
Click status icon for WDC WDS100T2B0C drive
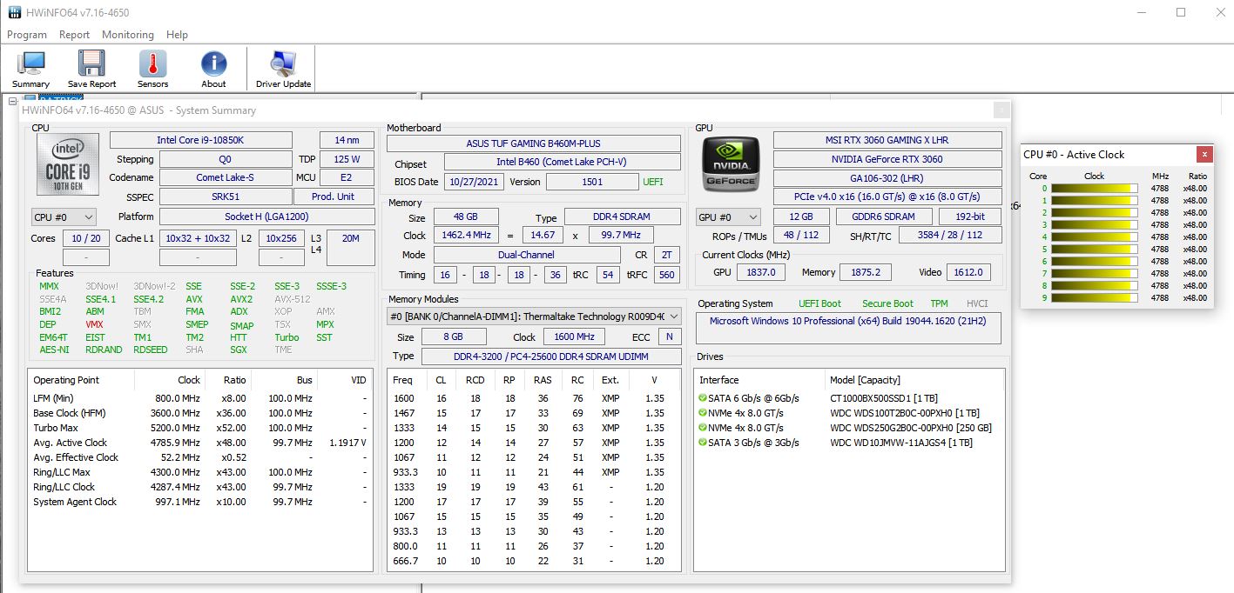click(x=702, y=413)
